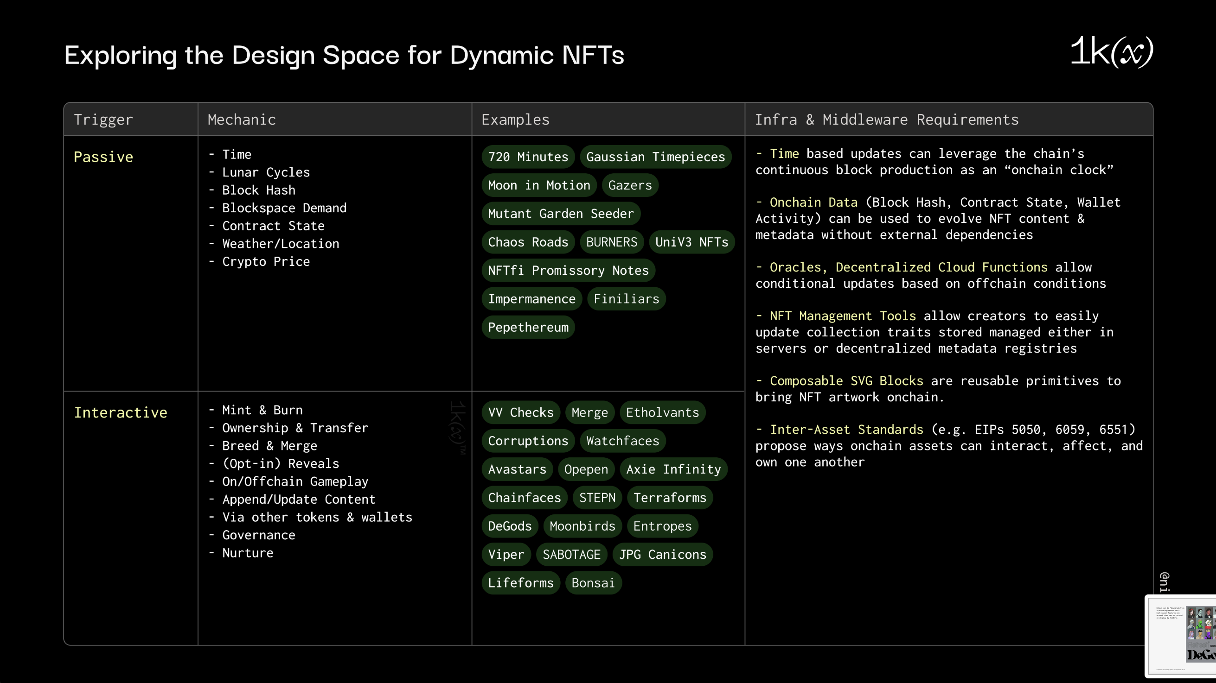
Task: Click the Inter-Asset Standards highlighted text
Action: [846, 430]
